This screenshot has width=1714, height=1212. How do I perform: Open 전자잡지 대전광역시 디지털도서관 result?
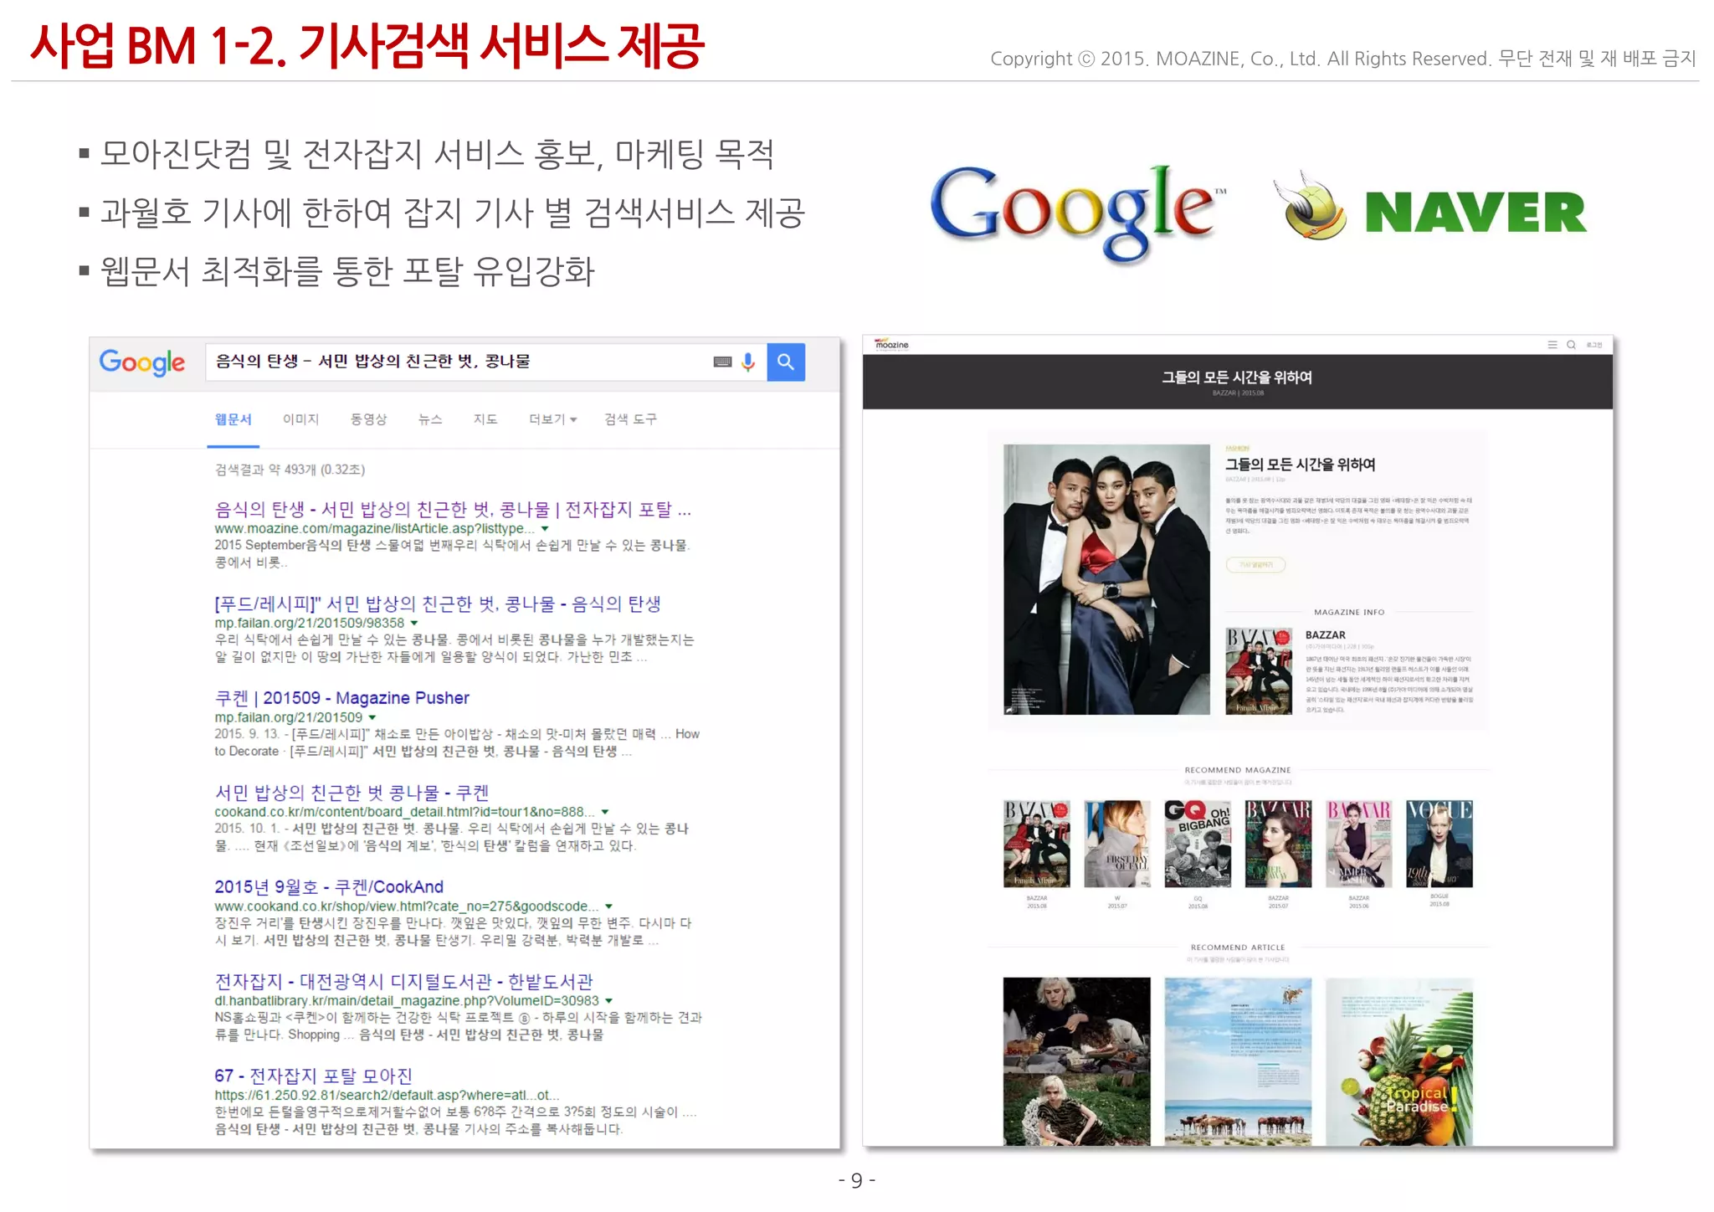403,981
